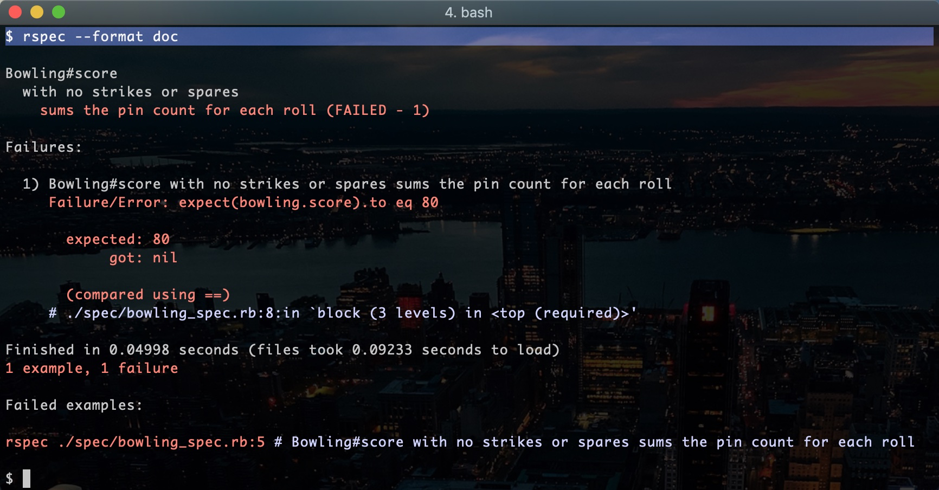Click the 'Failure/Error: expect(bowling.score)' line
The width and height of the screenshot is (939, 490).
(x=243, y=203)
